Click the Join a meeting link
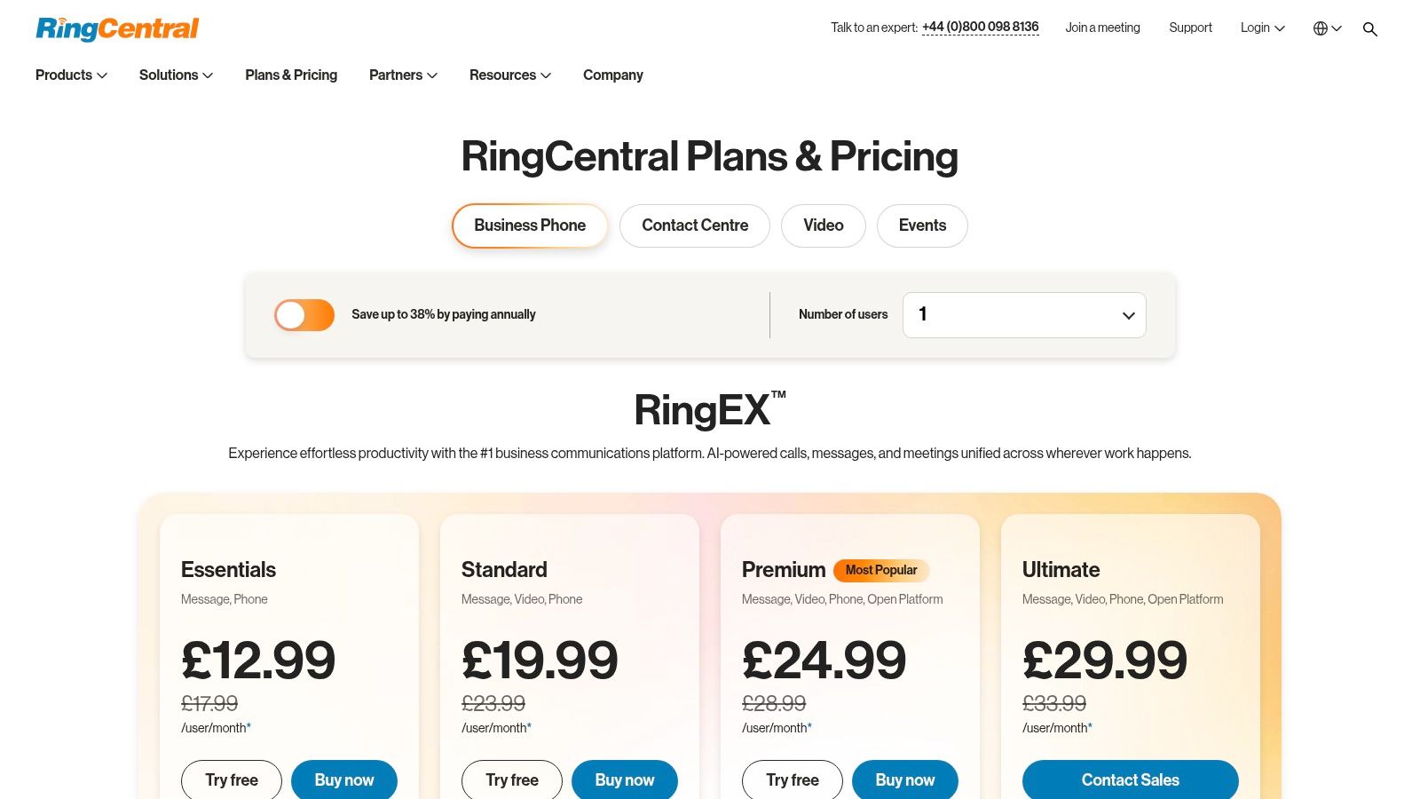The image size is (1420, 799). pos(1102,28)
